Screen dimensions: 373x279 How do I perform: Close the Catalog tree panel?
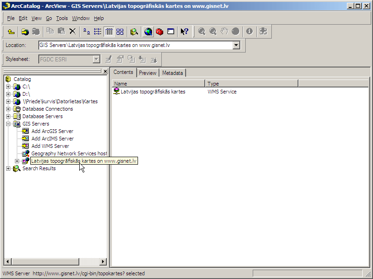[x=105, y=71]
